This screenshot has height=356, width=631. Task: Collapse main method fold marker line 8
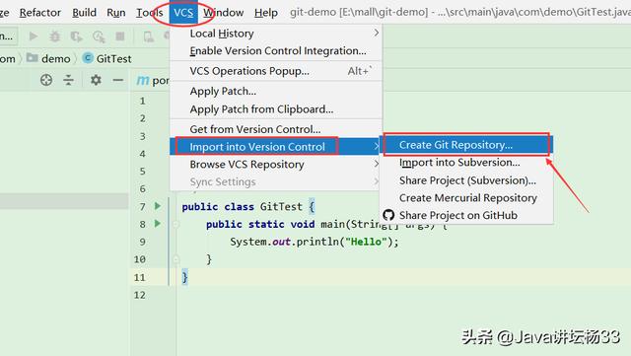[175, 224]
